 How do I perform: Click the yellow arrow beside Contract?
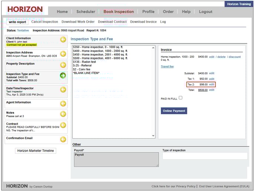(x=63, y=125)
